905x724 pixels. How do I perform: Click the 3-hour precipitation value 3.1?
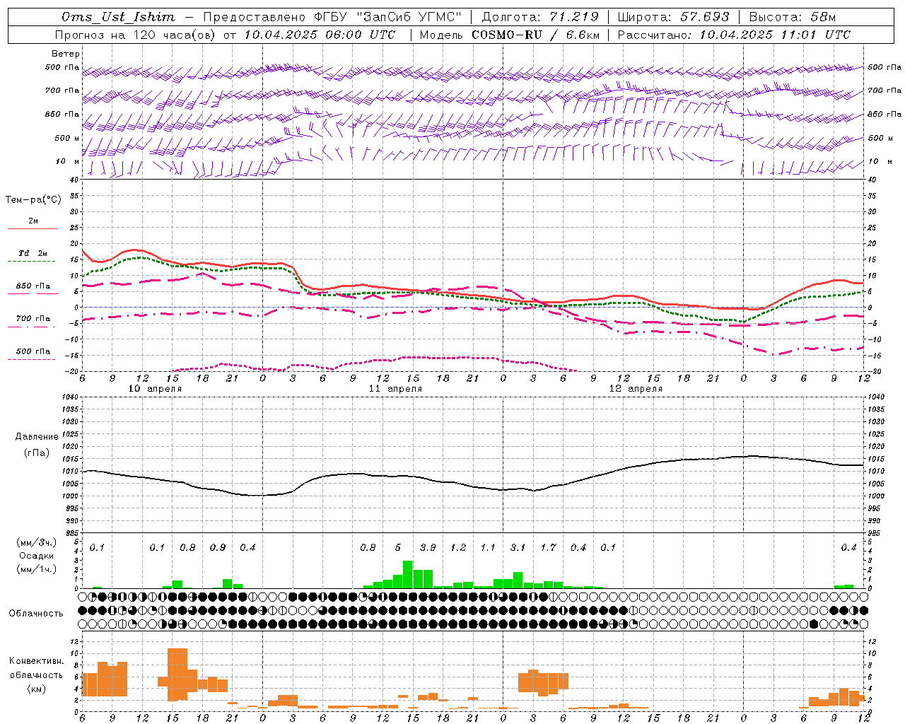coord(518,548)
